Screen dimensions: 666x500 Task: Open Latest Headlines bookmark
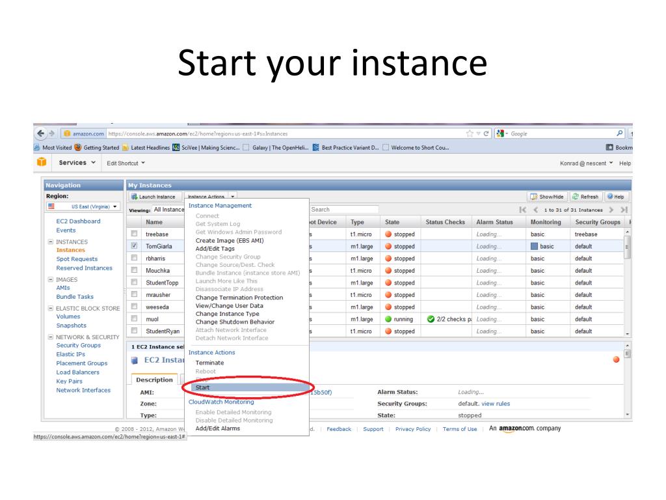(146, 148)
